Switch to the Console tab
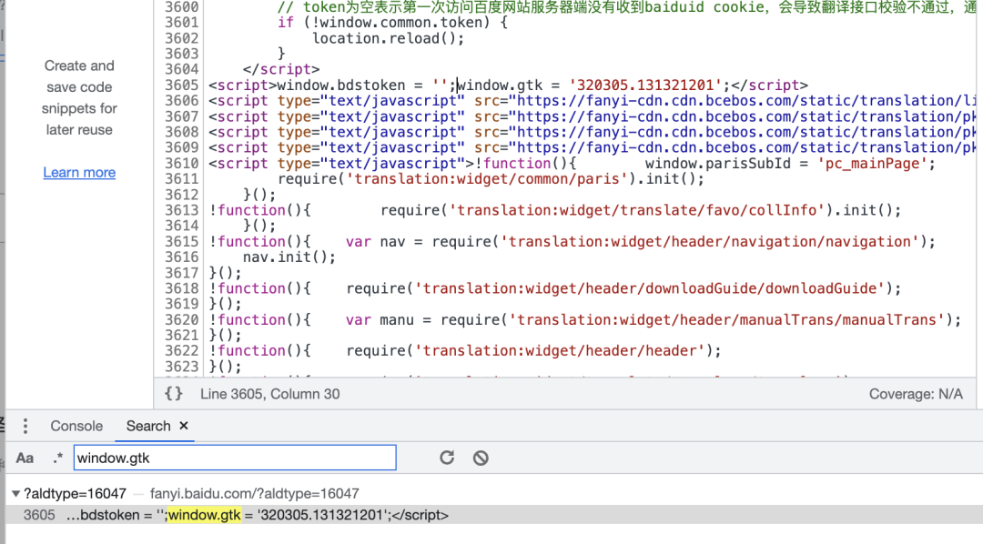This screenshot has height=544, width=983. pos(76,426)
